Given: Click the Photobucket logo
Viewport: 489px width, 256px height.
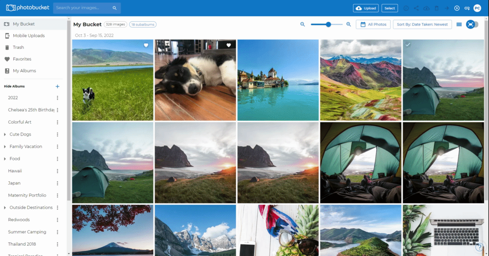Looking at the screenshot, I should pos(28,8).
